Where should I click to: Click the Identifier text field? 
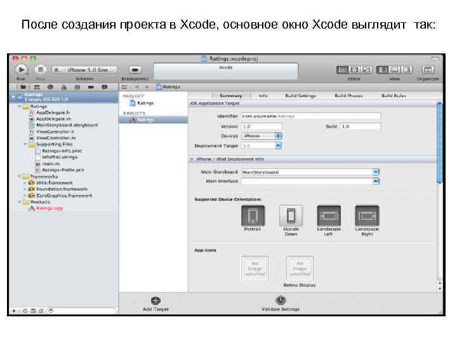(311, 116)
